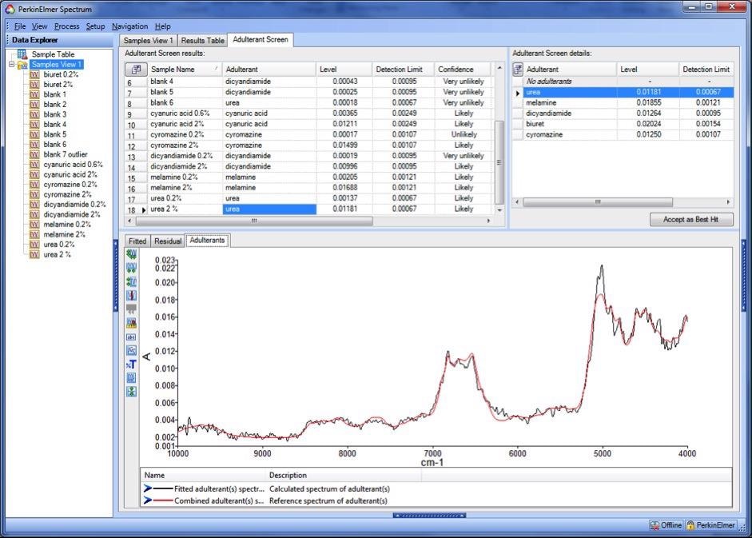Click down arrow of results vertical scrollbar
This screenshot has width=752, height=538.
(499, 209)
